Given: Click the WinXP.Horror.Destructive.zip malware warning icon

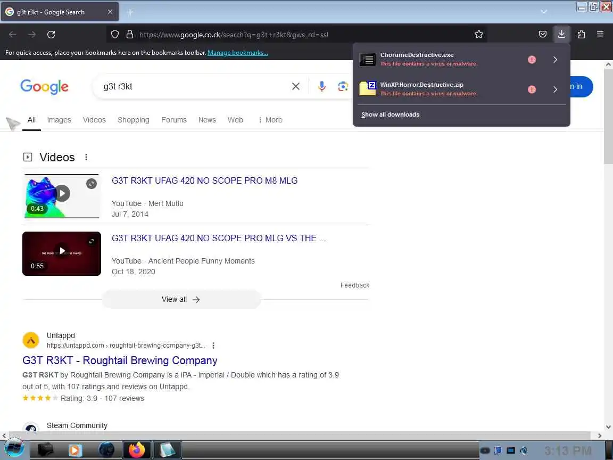Looking at the screenshot, I should 532,89.
